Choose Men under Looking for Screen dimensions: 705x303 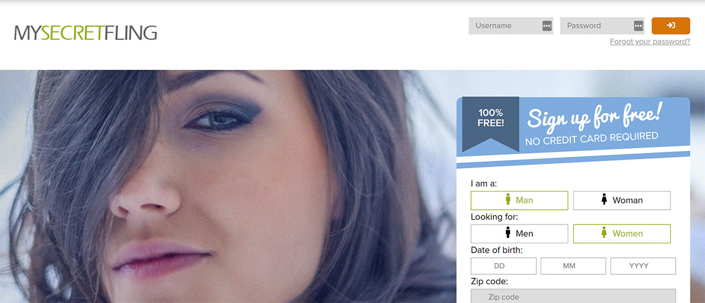[519, 234]
